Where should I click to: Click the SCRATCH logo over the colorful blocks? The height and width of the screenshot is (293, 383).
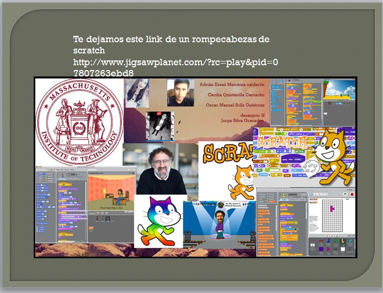(282, 142)
